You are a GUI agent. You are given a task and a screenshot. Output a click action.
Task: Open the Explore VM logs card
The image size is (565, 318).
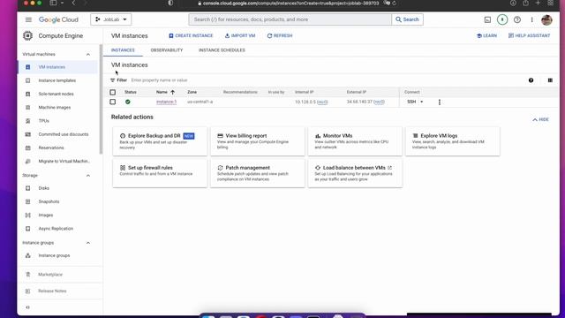[x=453, y=141]
